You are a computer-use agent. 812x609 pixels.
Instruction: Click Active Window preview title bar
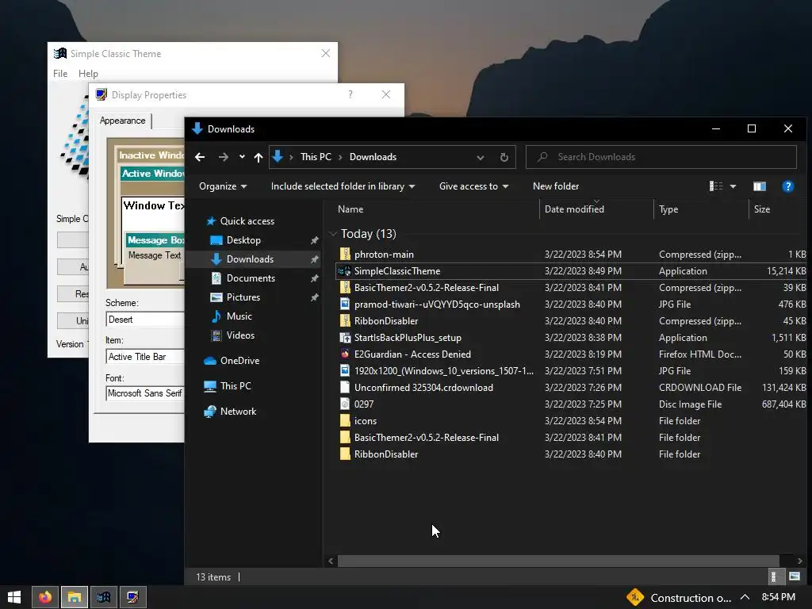point(152,174)
